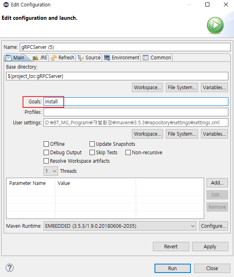This screenshot has width=234, height=277.
Task: Click the Eclipse icon in title bar
Action: [6, 4]
